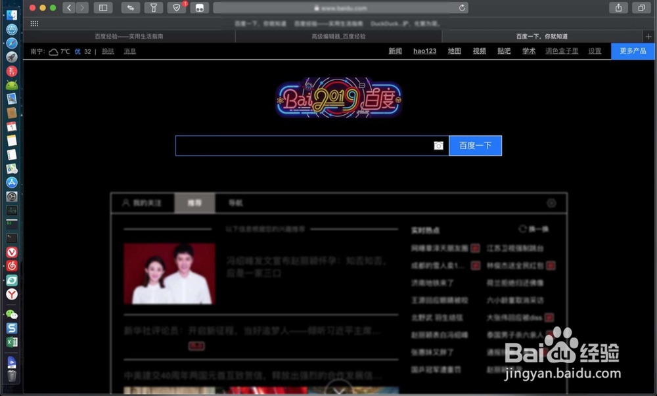
Task: Select the 导航 feed tab
Action: 235,203
